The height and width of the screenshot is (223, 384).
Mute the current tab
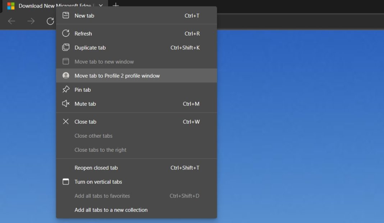click(85, 104)
